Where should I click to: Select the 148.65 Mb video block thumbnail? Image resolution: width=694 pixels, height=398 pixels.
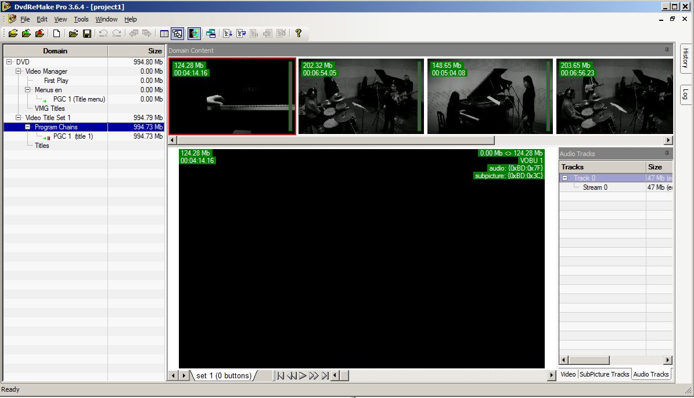[x=490, y=96]
